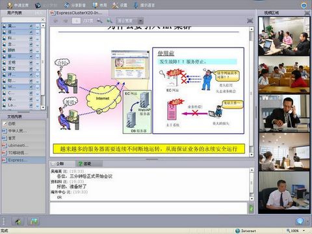Image resolution: width=312 pixels, height=234 pixels.
Task: Click the chat history scrollbar down arrow
Action: (252, 198)
